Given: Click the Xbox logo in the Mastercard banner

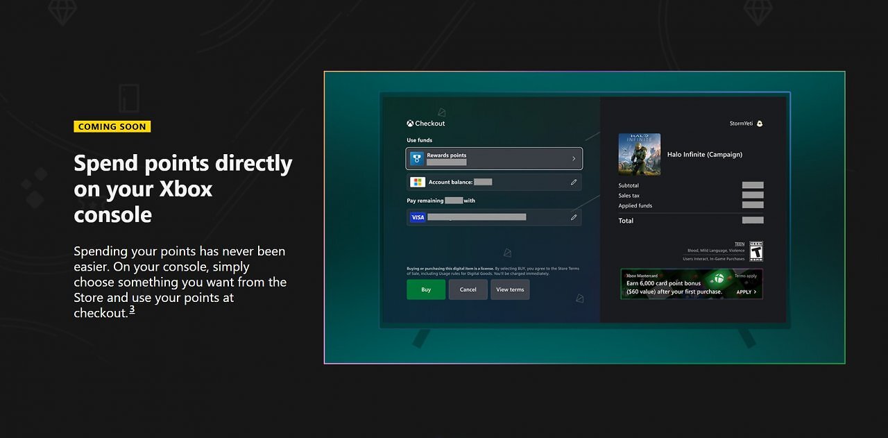Looking at the screenshot, I should point(719,278).
